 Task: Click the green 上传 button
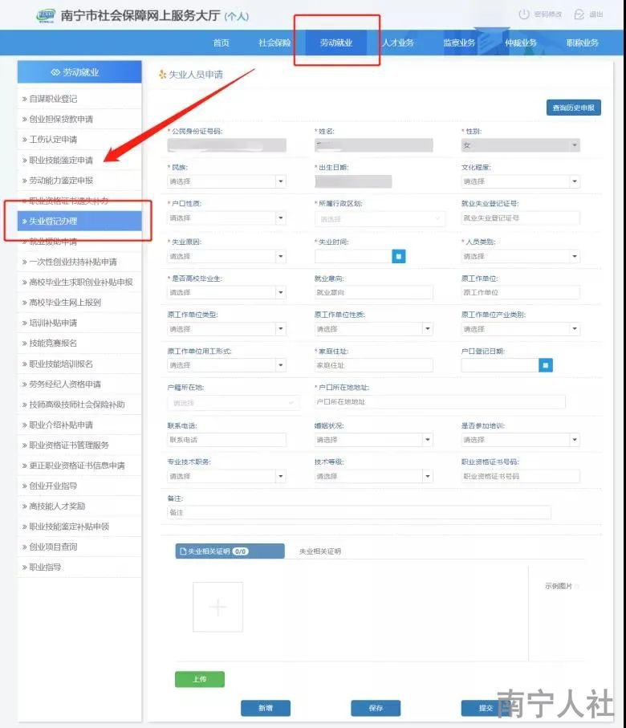click(200, 679)
